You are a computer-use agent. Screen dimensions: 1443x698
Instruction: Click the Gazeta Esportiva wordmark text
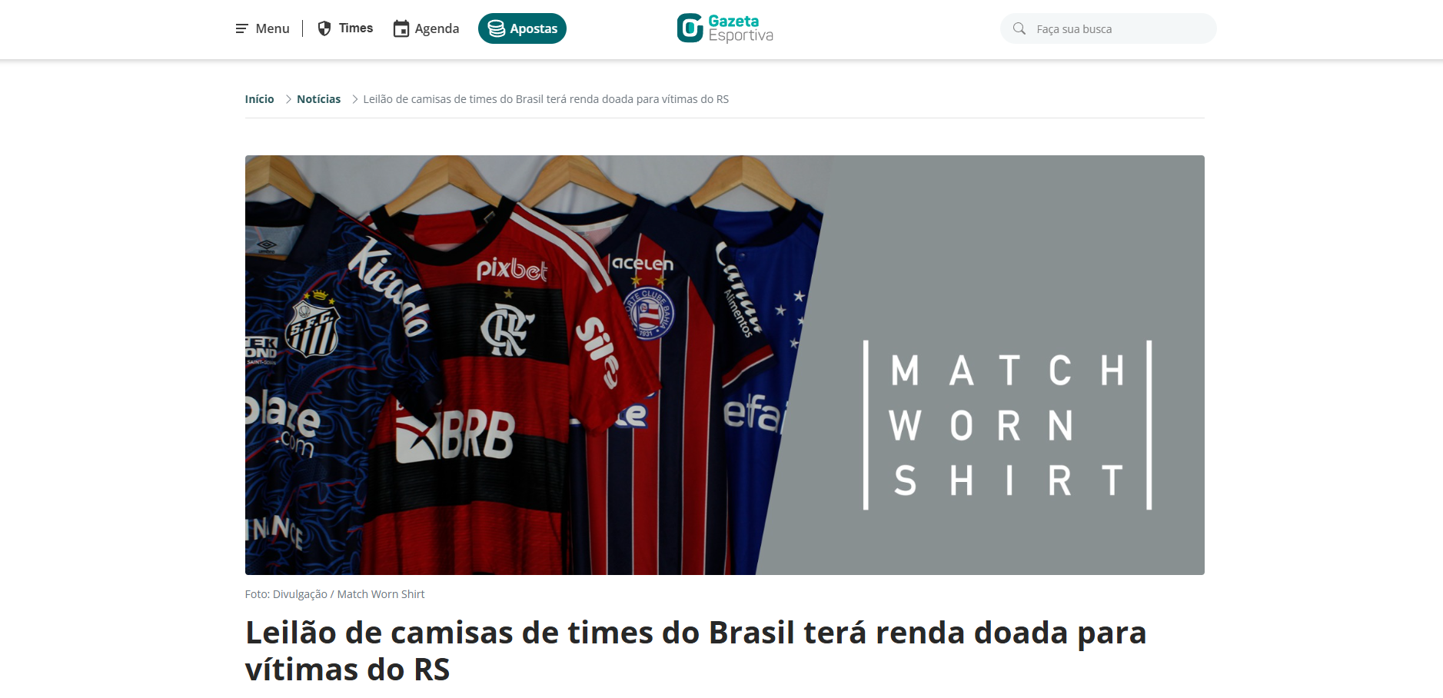pos(740,28)
